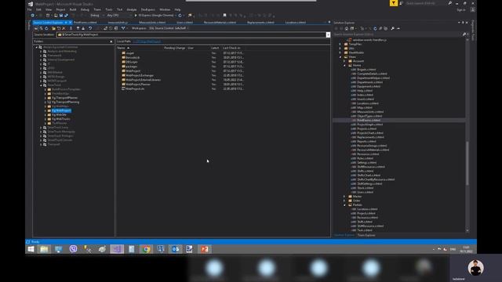Delete the selected source control item
Image resolution: width=502 pixels, height=282 pixels.
pyautogui.click(x=64, y=28)
